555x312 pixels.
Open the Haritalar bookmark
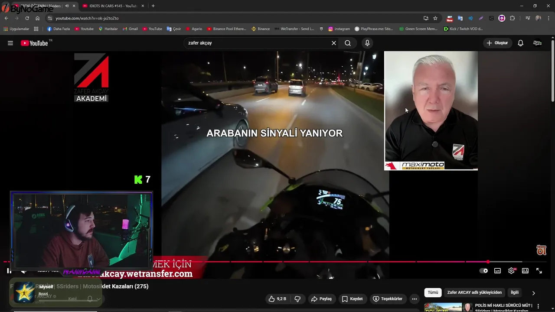click(108, 29)
